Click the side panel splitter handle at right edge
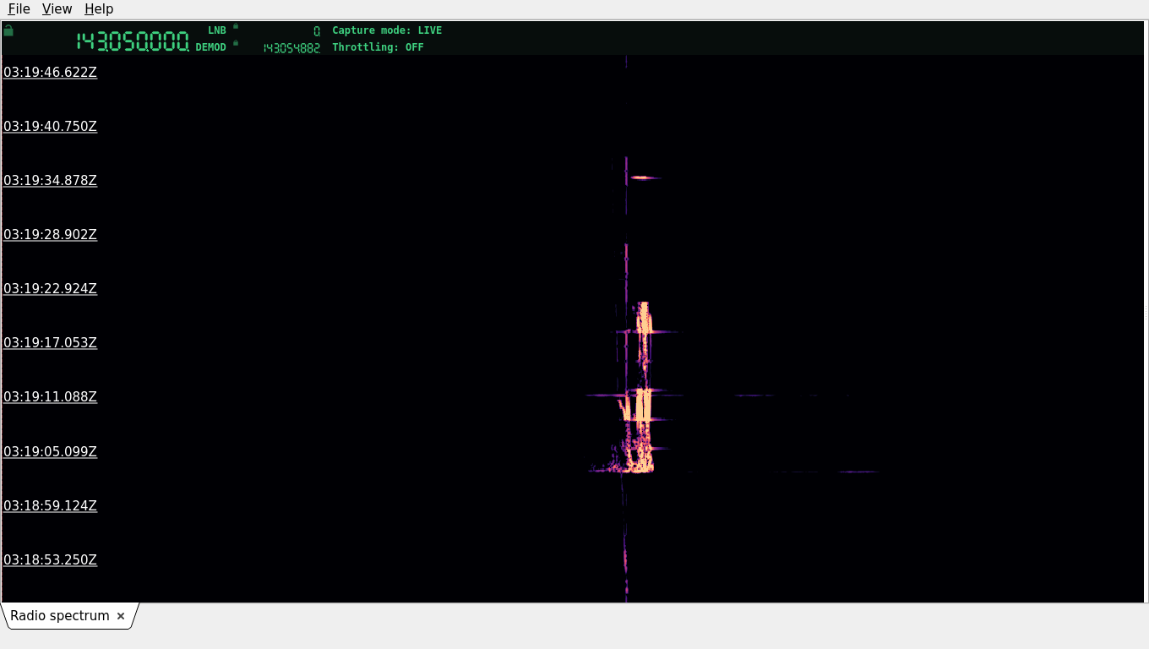The height and width of the screenshot is (649, 1149). pos(1146,312)
